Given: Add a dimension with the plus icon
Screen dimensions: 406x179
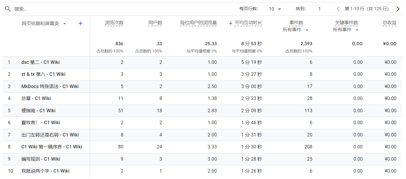Looking at the screenshot, I should point(80,23).
